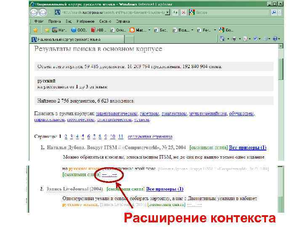This screenshot has height=227, width=303.
Task: Expand the dropdown arrow next to 'Пол...' bookmark
Action: (x=192, y=30)
